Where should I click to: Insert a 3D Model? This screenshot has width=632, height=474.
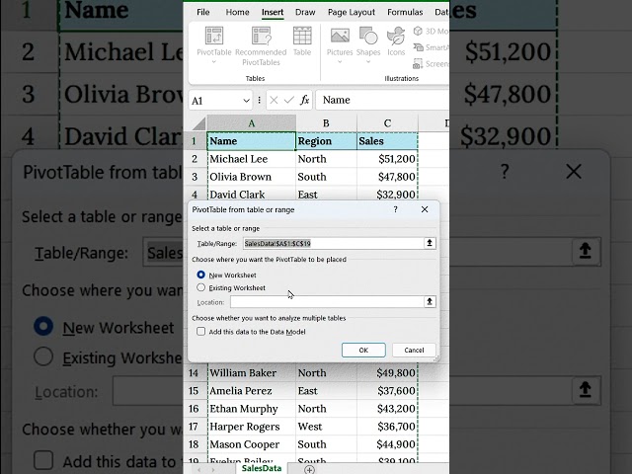point(431,31)
